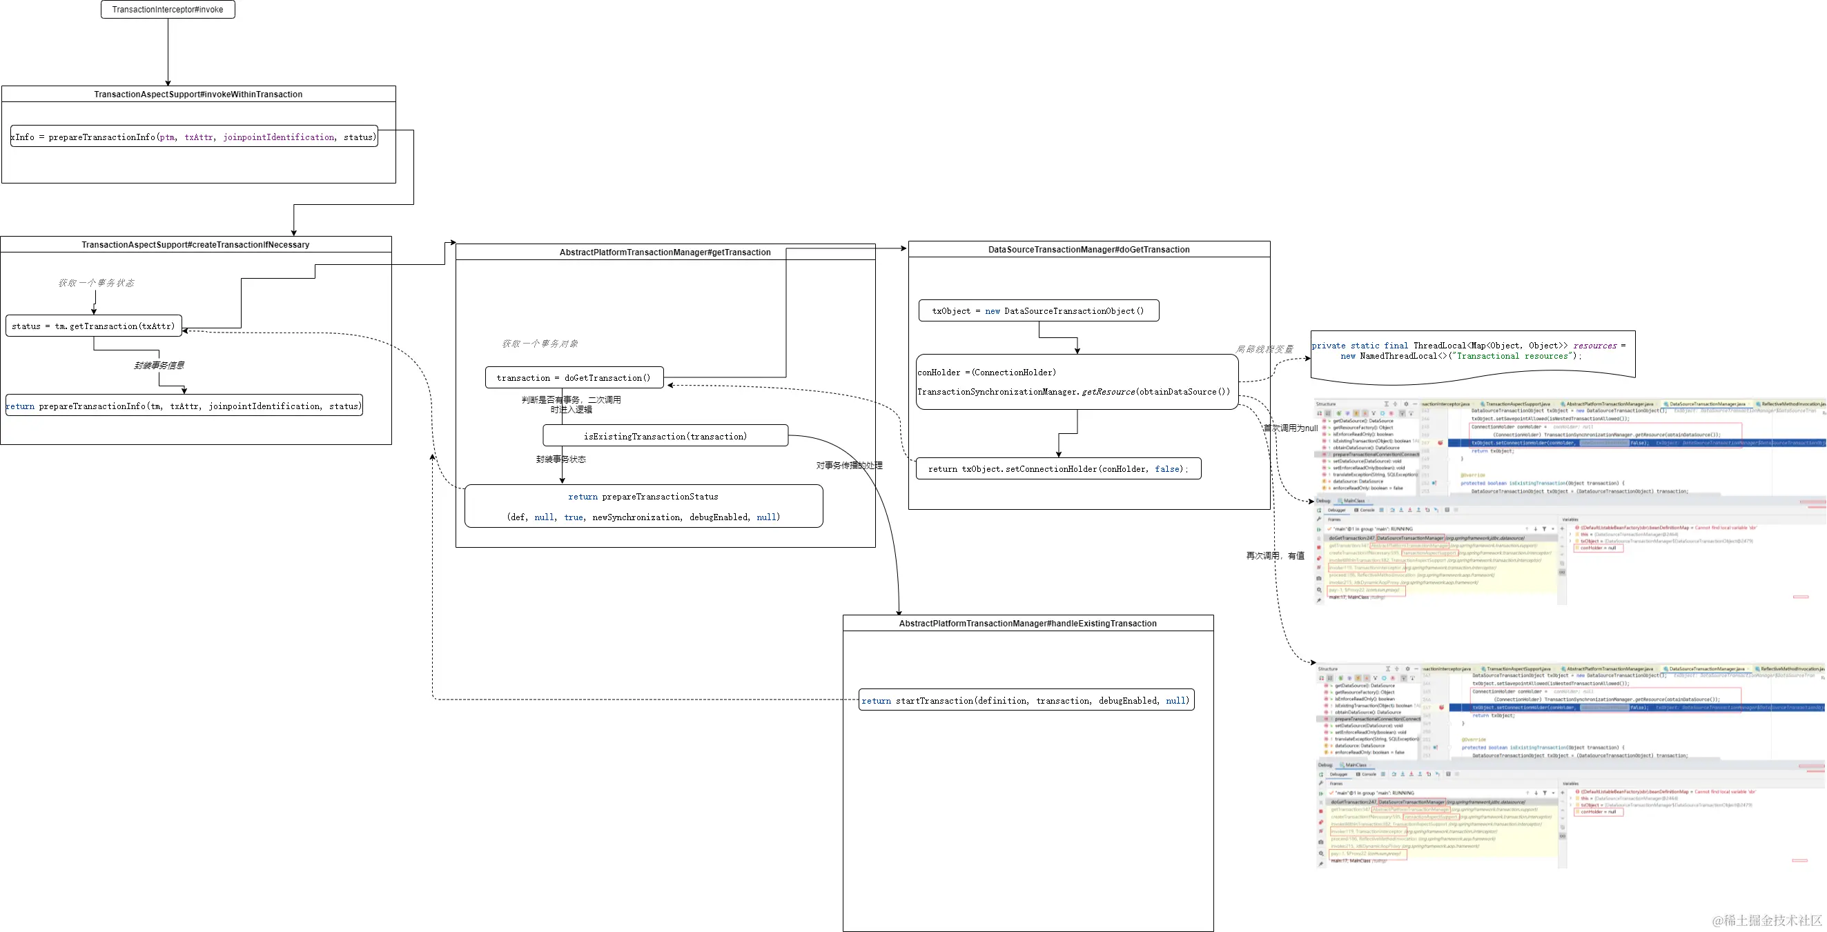
Task: Expand txObject variable in upper Variables panel
Action: (x=1571, y=541)
